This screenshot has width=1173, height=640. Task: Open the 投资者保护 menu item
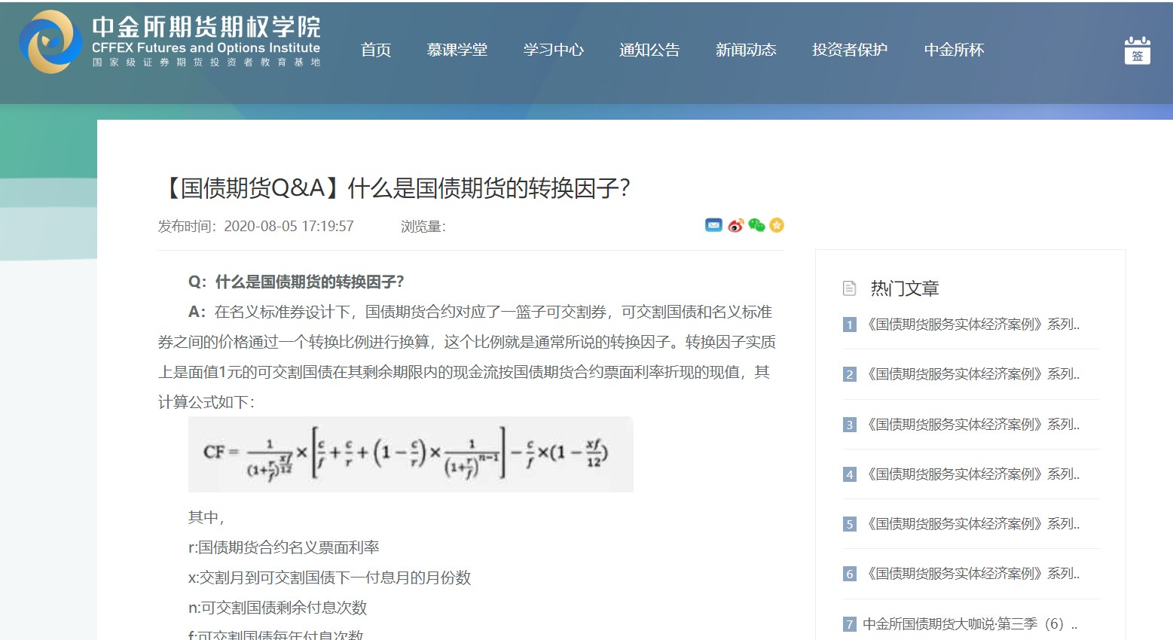849,50
